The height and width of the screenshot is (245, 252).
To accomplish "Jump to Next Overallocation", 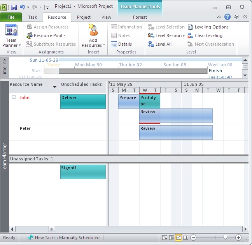I will (x=210, y=44).
